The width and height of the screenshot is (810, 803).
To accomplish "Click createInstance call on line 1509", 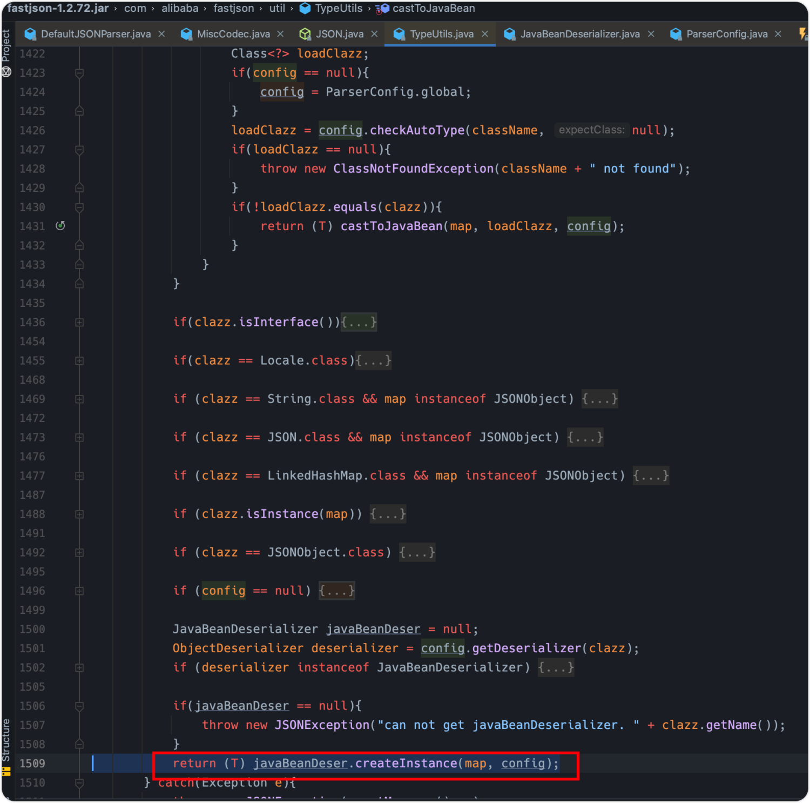I will (406, 764).
